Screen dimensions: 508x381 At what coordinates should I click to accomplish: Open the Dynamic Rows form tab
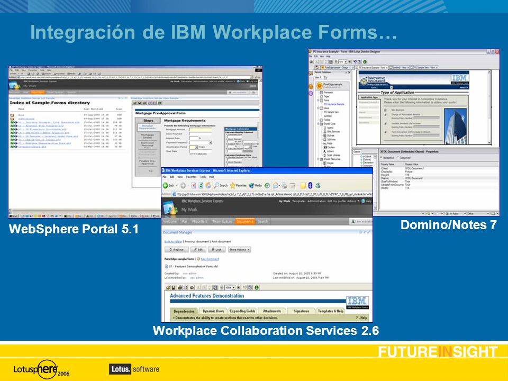(x=213, y=311)
